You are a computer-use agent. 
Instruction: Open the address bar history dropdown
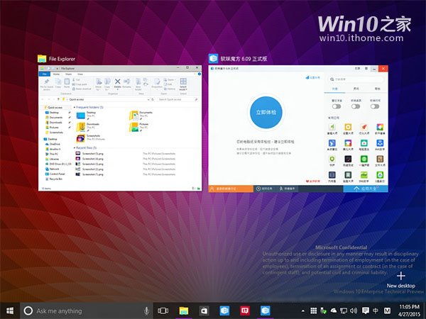[x=148, y=99]
